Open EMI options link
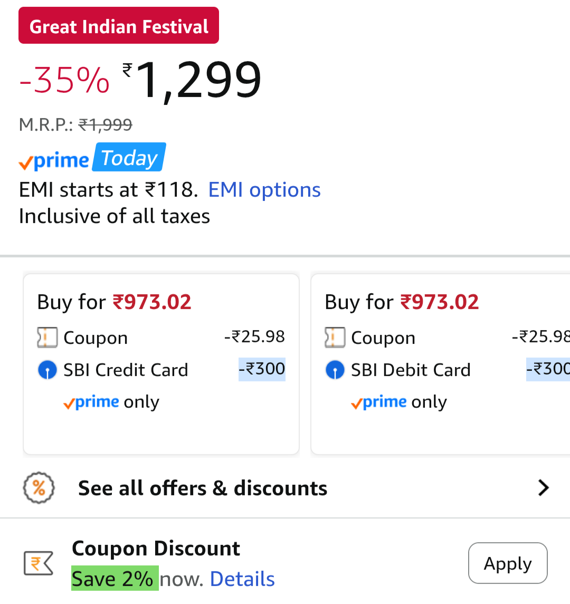This screenshot has width=570, height=604. [264, 190]
